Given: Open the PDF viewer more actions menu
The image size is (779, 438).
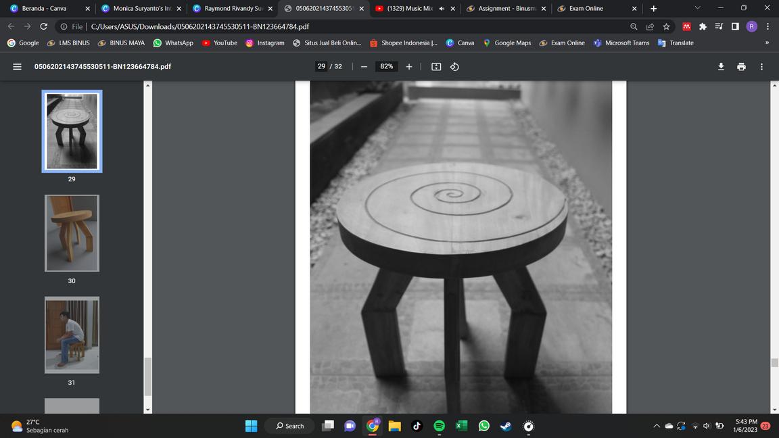Looking at the screenshot, I should [x=761, y=66].
